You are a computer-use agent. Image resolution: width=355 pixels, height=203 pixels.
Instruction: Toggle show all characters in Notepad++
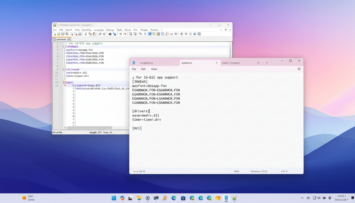145,34
